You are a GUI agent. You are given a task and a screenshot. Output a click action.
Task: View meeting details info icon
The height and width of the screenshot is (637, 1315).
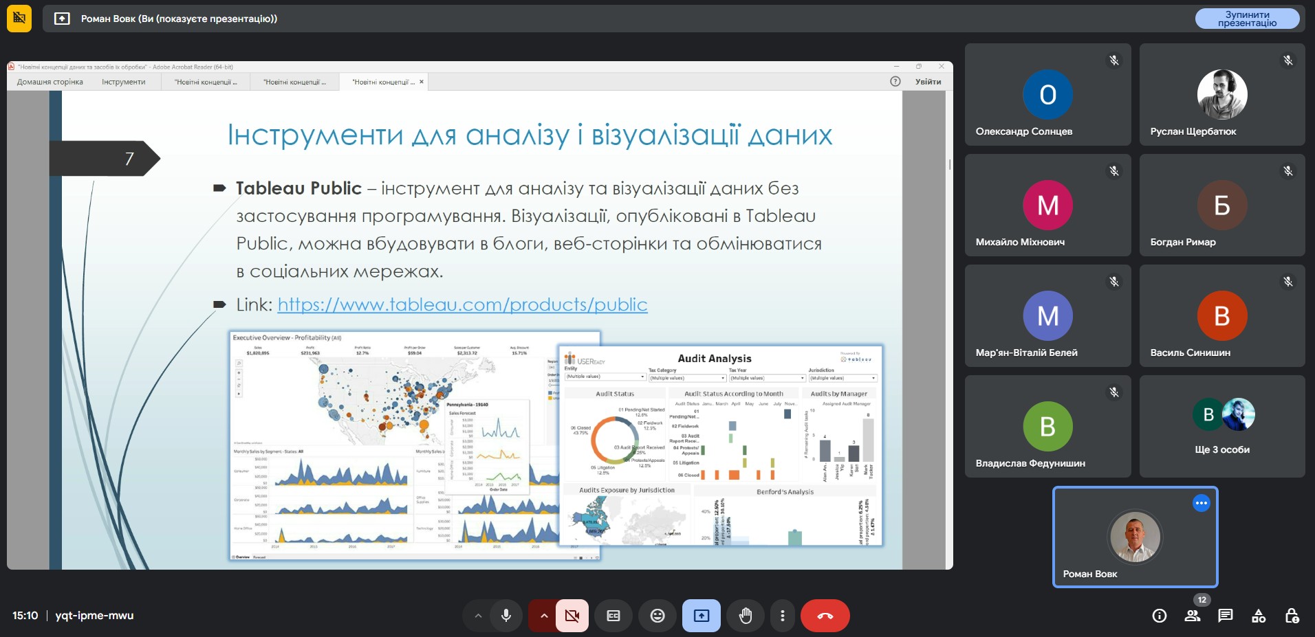[1160, 616]
